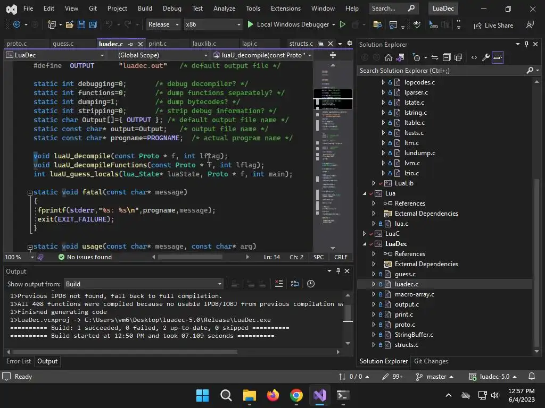
Task: Click the output clock timestamp icon
Action: (311, 284)
